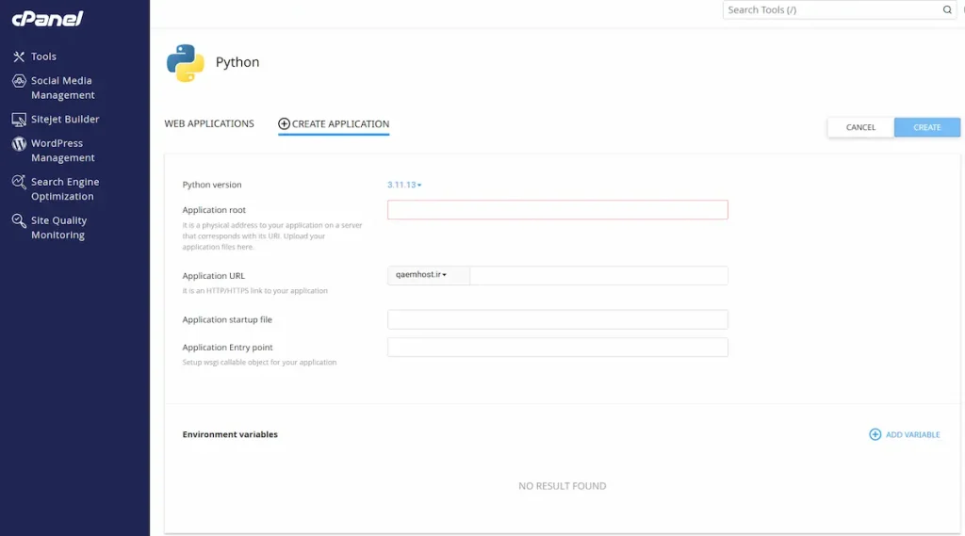Click the Create button
The image size is (965, 536).
coord(927,127)
